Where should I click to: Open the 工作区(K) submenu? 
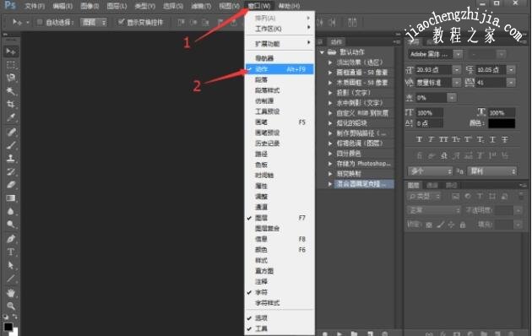(x=280, y=29)
